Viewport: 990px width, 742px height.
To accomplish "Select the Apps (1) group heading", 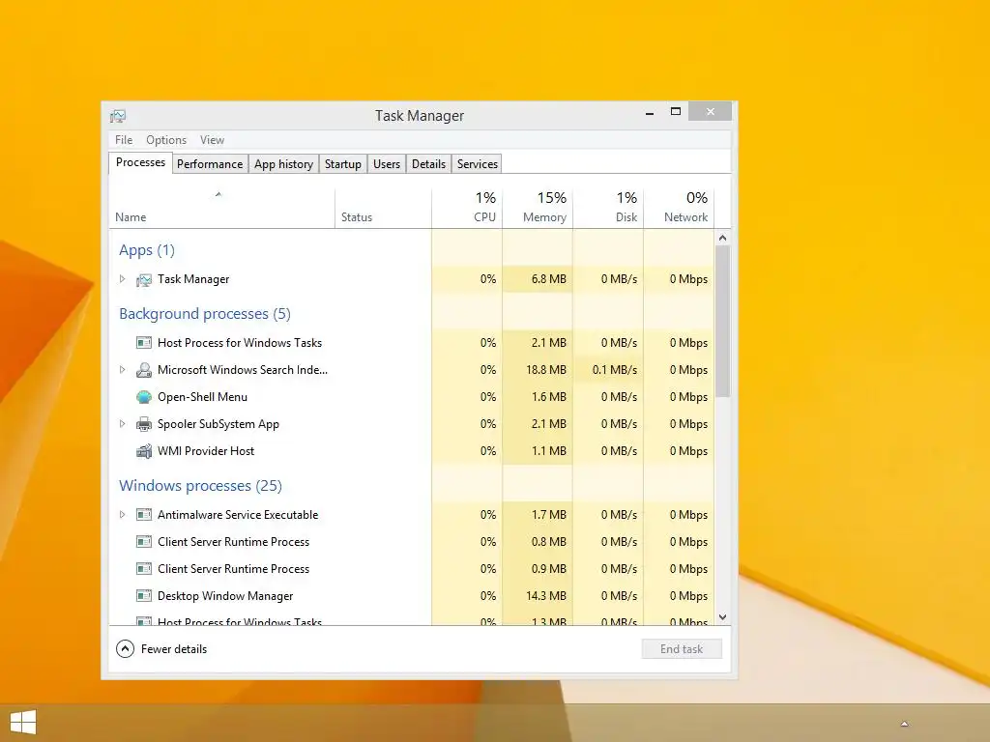I will point(147,250).
